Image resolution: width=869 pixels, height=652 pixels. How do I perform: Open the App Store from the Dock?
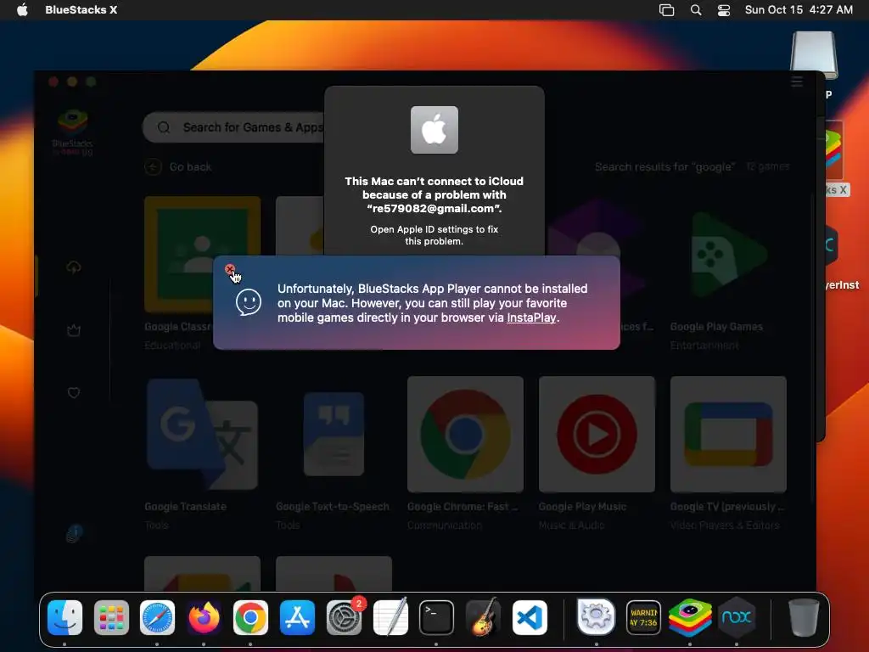(297, 618)
